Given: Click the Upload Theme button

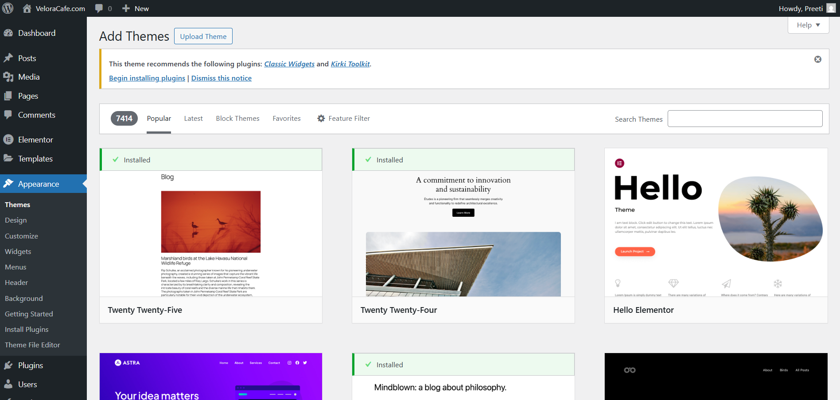Looking at the screenshot, I should coord(203,36).
